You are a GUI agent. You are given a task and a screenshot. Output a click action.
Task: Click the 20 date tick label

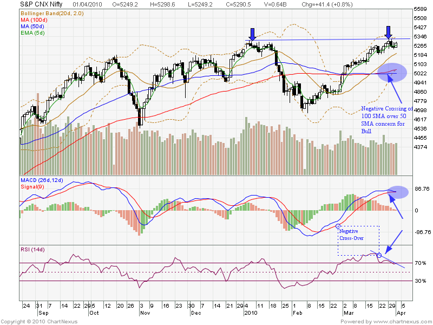[120, 306]
